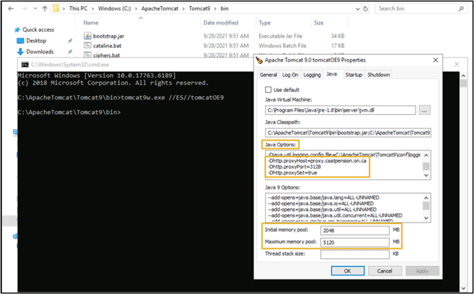The height and width of the screenshot is (294, 474).
Task: Switch to the Logging tab
Action: [312, 75]
